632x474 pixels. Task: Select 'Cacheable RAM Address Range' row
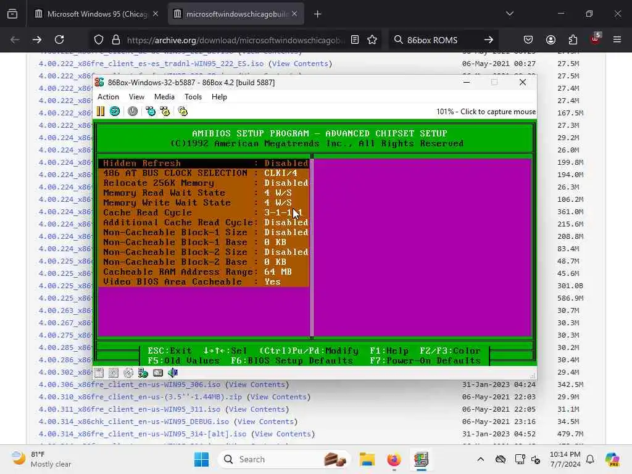tap(204, 272)
